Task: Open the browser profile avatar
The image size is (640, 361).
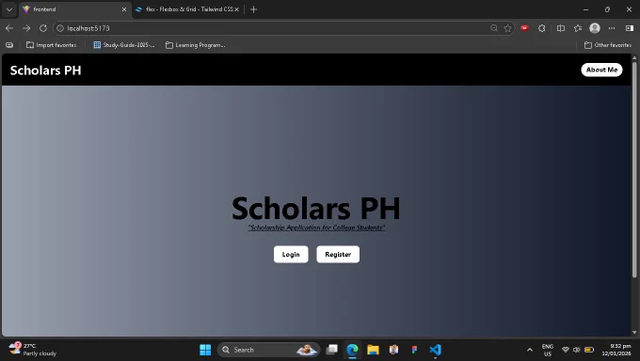Action: [x=595, y=28]
